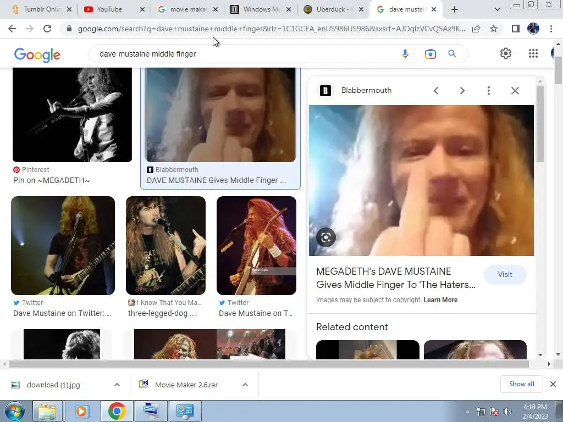Open Windows Explorer from taskbar
This screenshot has width=563, height=422.
coord(47,411)
